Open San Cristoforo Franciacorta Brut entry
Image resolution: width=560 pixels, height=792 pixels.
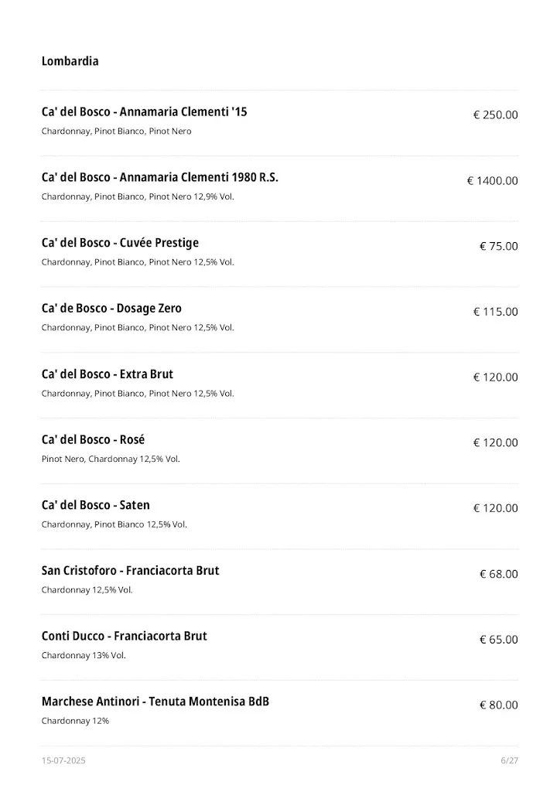coord(130,571)
